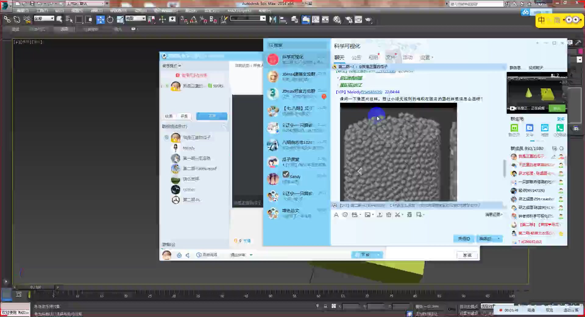Toggle Keyboard Shortcut Override button

(172, 20)
